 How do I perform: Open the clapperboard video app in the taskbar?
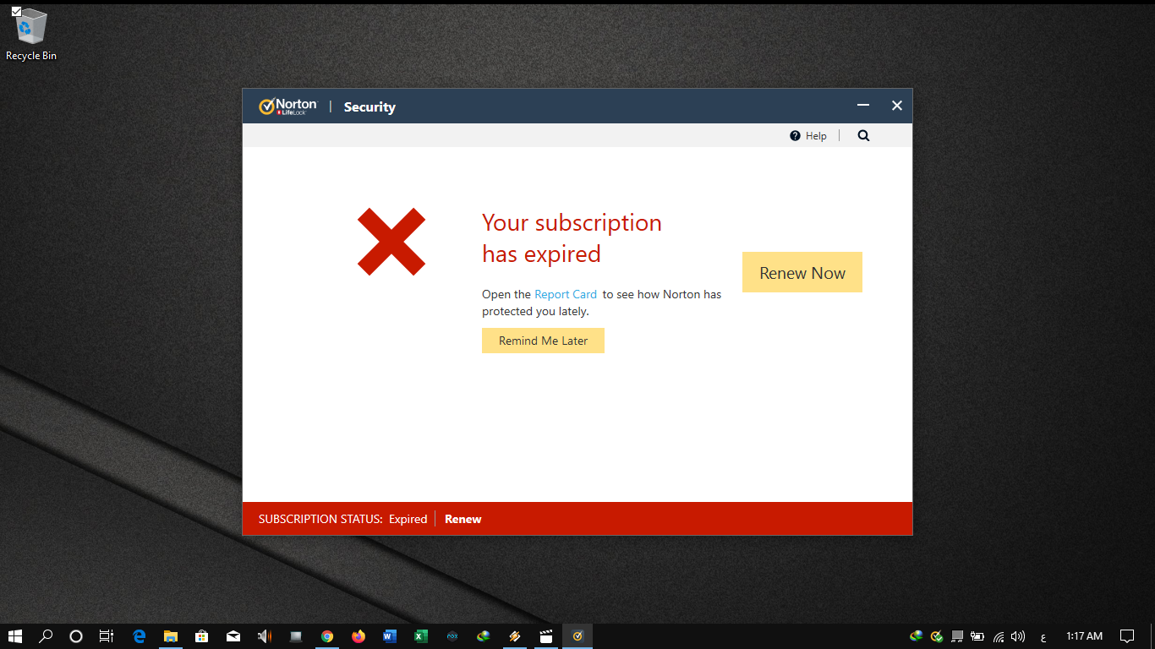[x=546, y=636]
